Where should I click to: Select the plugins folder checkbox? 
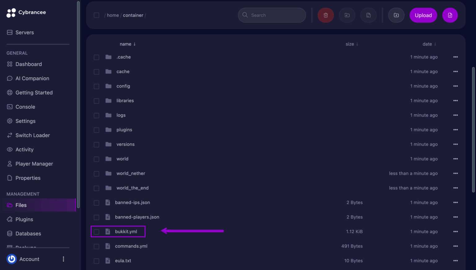click(96, 130)
